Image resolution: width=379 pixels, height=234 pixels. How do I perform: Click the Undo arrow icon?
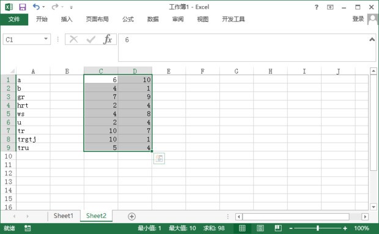click(36, 7)
